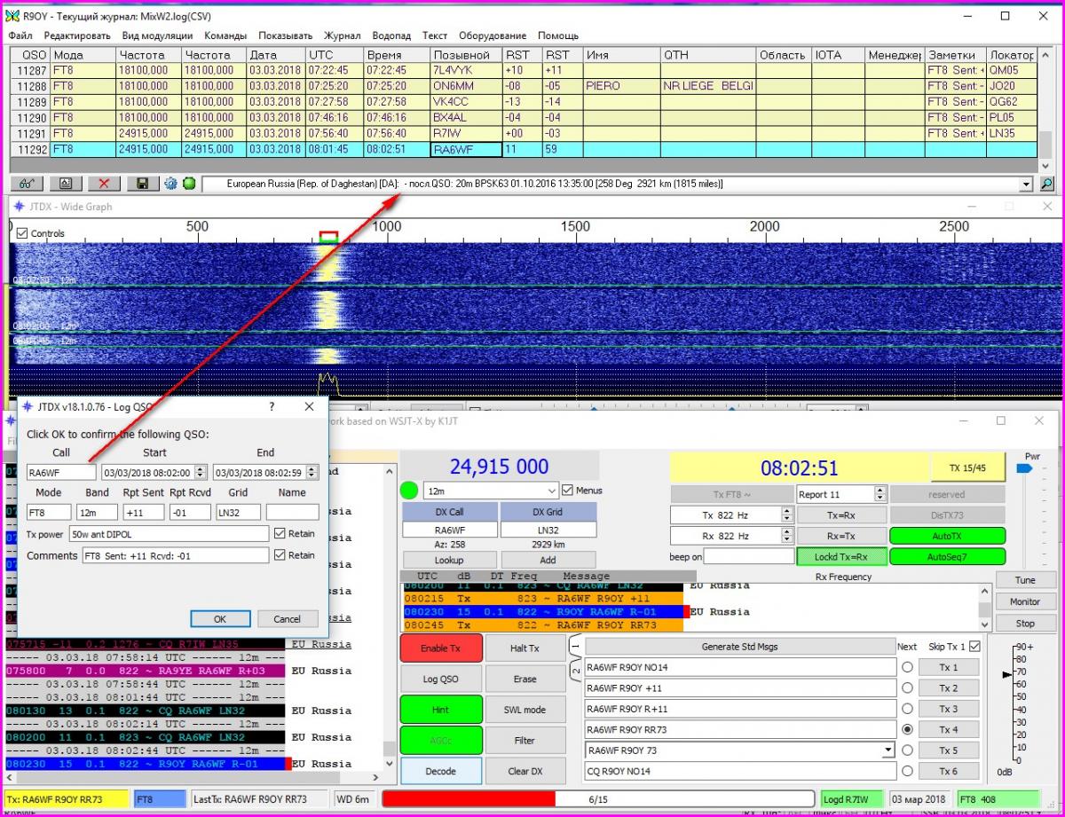The image size is (1065, 817).
Task: Toggle Retain checkbox beside Tx power
Action: click(x=280, y=534)
